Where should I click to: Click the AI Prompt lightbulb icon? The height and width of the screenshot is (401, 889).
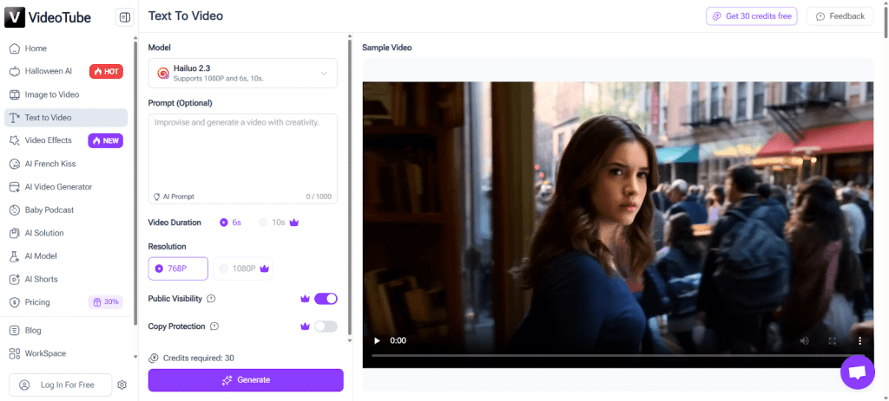click(x=156, y=197)
